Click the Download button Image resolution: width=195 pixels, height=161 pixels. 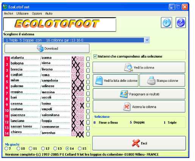coord(47,48)
